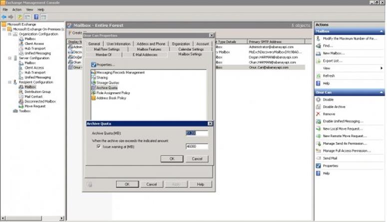Collapse Server Configuration tree node
This screenshot has height=222, width=387.
click(x=9, y=58)
